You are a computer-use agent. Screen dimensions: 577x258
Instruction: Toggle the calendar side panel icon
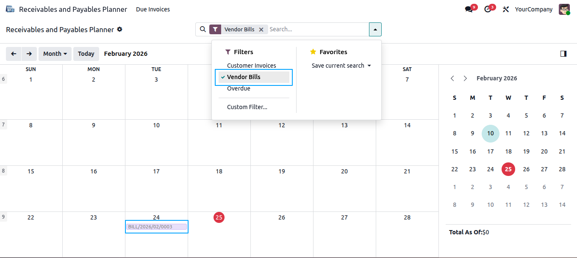click(563, 54)
